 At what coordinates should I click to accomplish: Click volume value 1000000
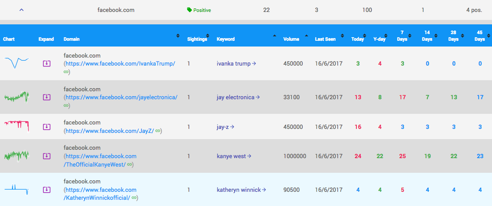pyautogui.click(x=295, y=156)
